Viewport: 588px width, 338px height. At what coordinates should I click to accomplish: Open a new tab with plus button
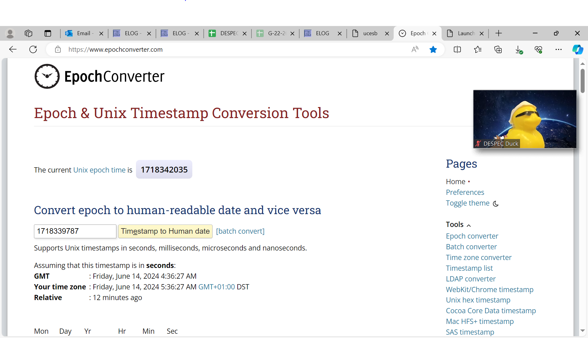click(x=499, y=33)
